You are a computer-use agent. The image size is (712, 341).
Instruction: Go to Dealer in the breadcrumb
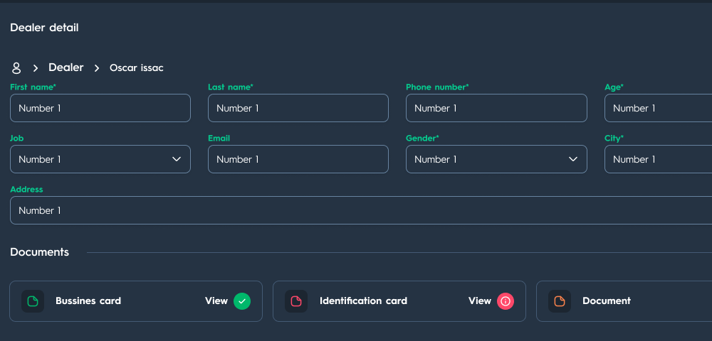coord(66,67)
